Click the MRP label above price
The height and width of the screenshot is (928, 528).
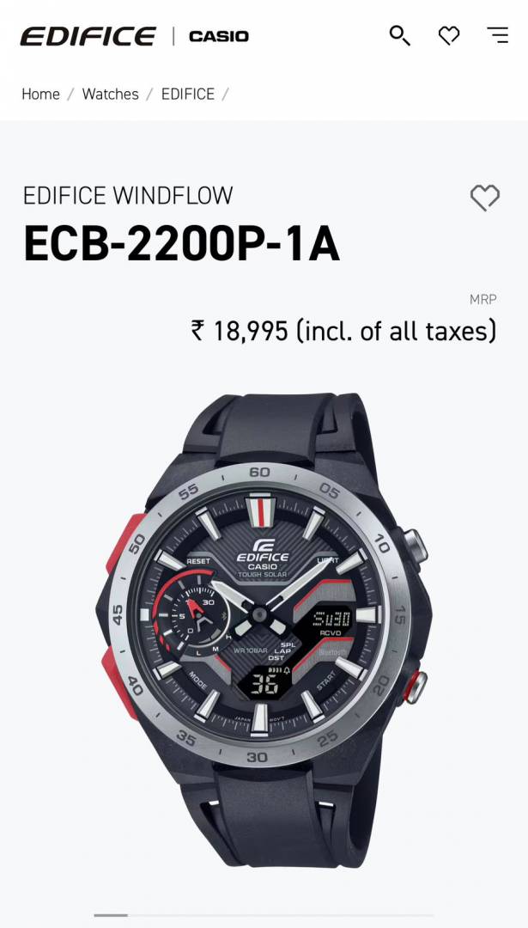[483, 300]
